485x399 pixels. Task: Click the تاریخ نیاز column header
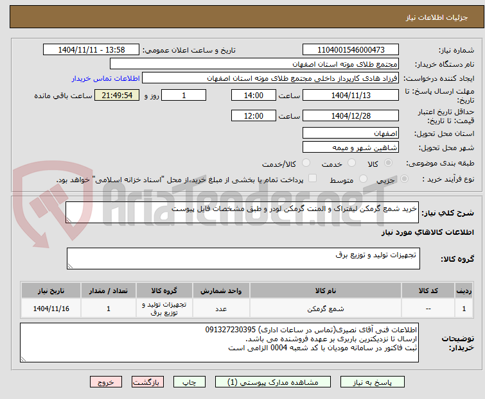(x=51, y=291)
